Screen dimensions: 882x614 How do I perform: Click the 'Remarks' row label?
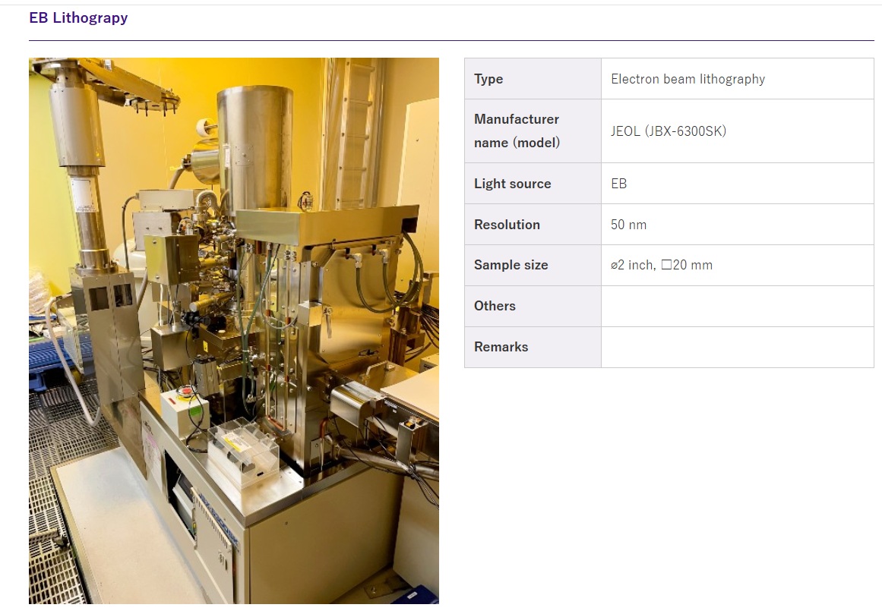(501, 347)
